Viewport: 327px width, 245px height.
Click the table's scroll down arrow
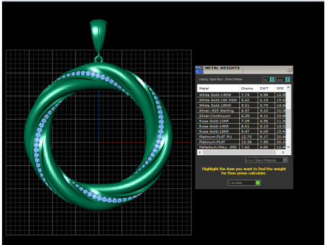click(288, 147)
